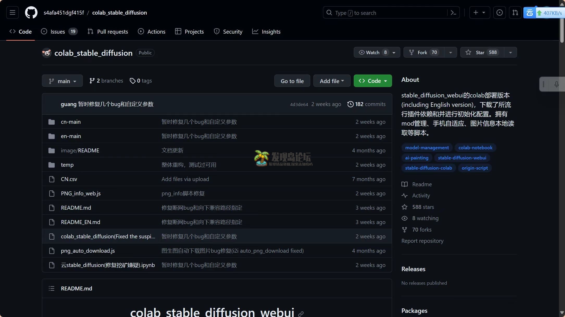
Task: Open the main branch selector dropdown
Action: coord(62,81)
